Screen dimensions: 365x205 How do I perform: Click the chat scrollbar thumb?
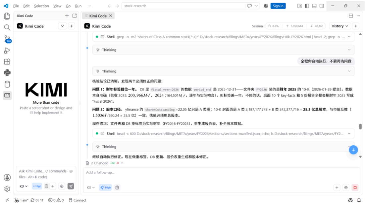(x=360, y=126)
